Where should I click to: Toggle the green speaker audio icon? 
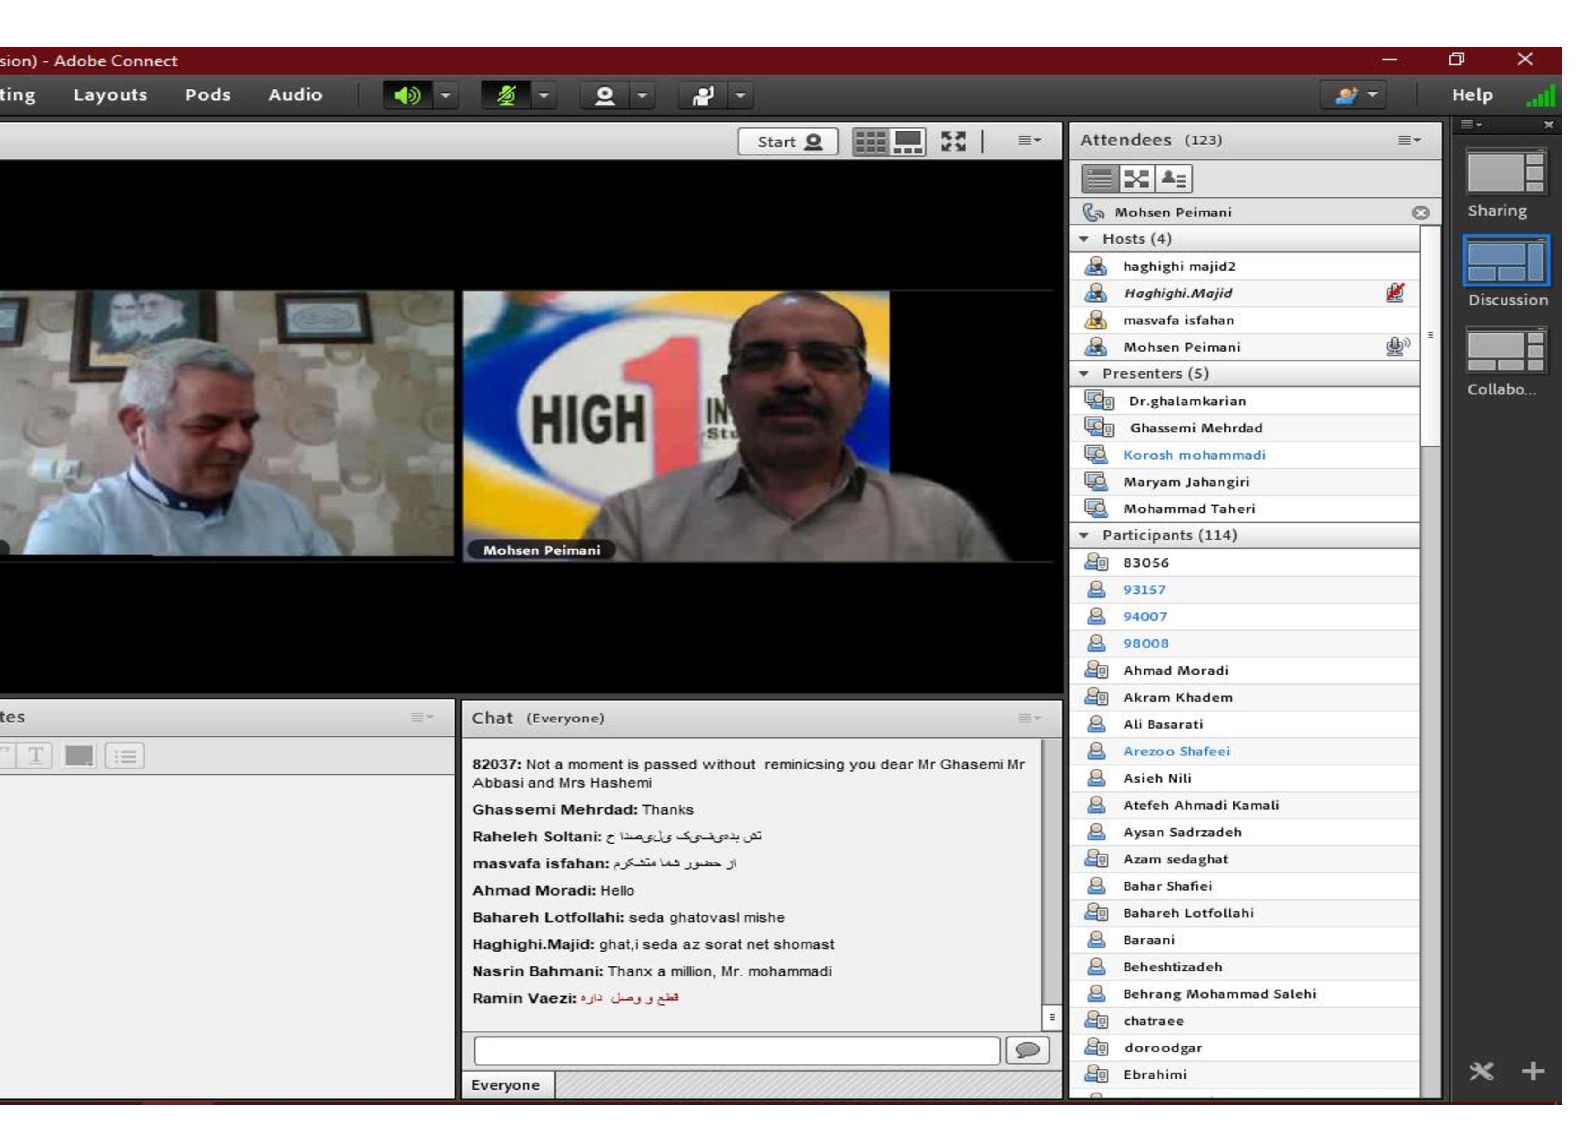click(407, 95)
